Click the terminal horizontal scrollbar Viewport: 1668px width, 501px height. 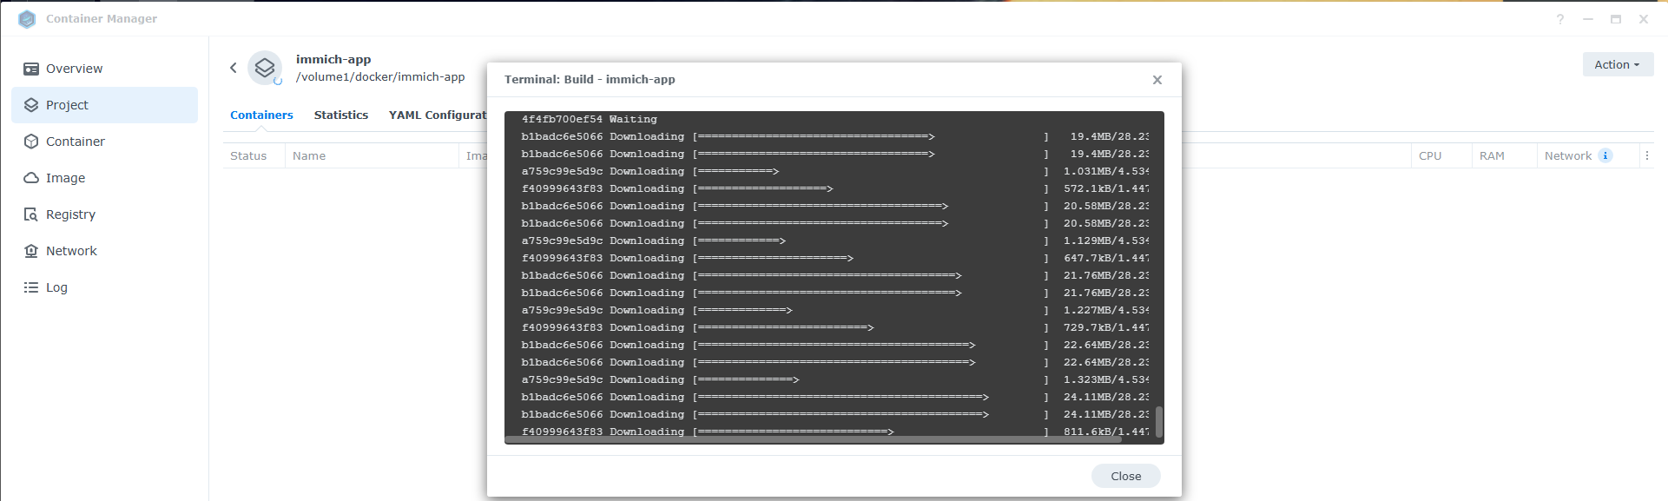coord(812,439)
